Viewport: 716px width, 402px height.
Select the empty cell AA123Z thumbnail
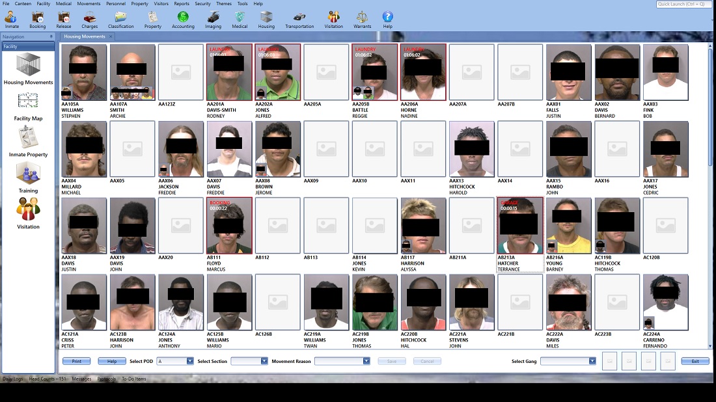tap(181, 72)
